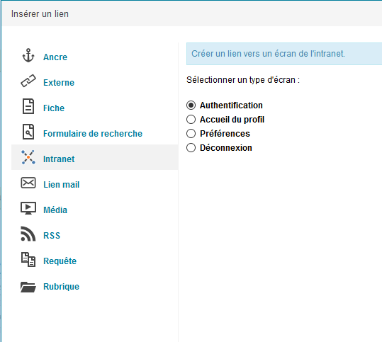Select the Authentification radio button
The height and width of the screenshot is (342, 382).
pyautogui.click(x=191, y=106)
